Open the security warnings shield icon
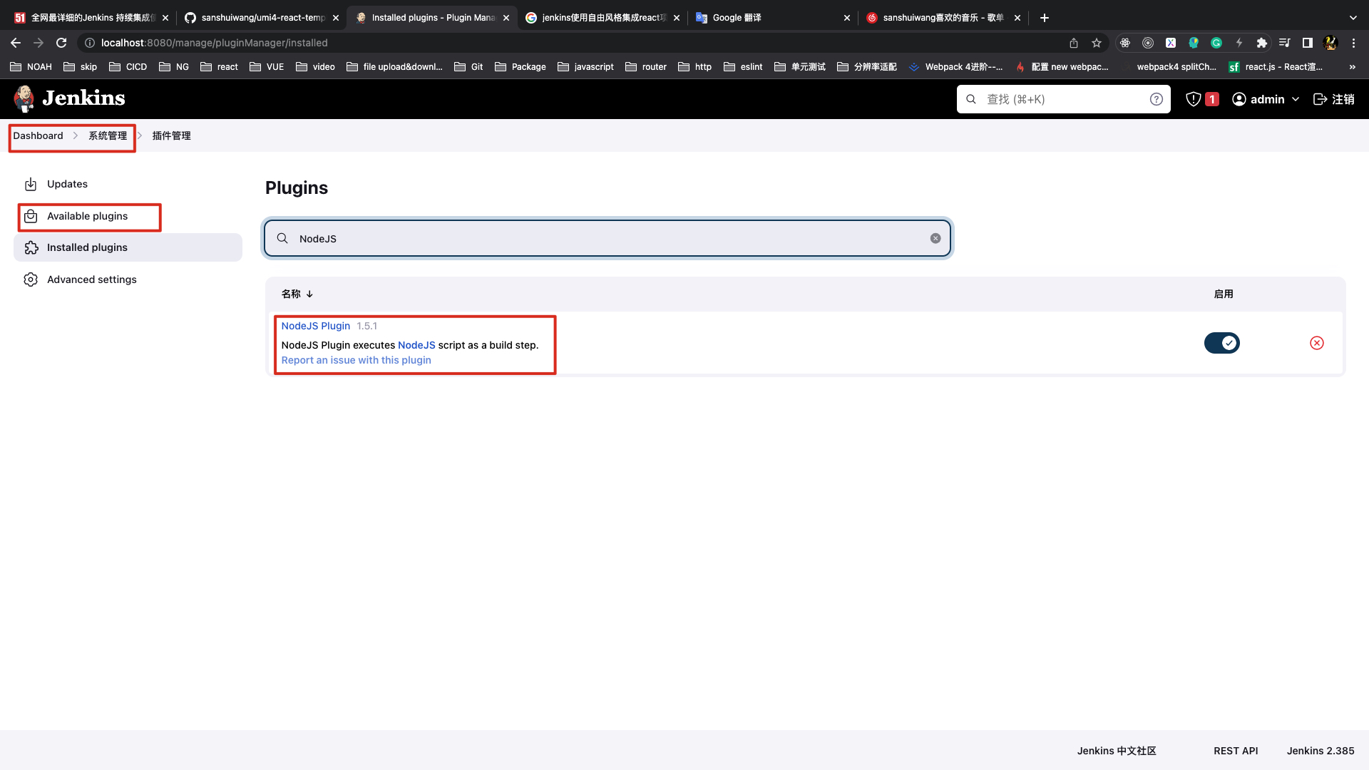This screenshot has height=770, width=1369. coord(1193,99)
